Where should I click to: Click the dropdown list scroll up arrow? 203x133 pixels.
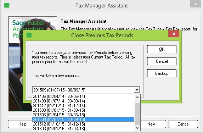point(137,97)
